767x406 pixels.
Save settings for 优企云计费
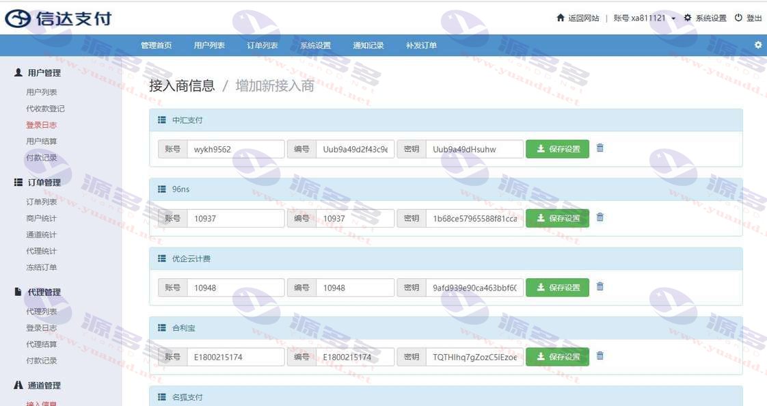click(557, 288)
